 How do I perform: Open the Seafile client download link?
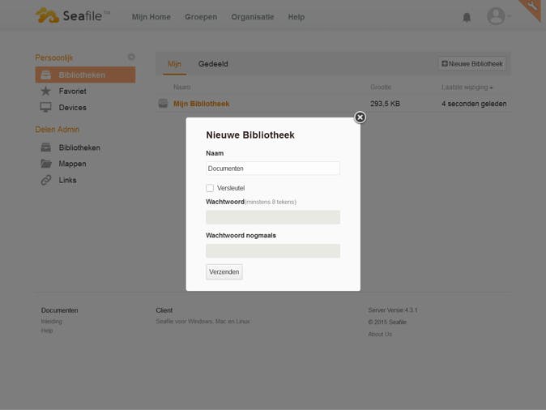click(203, 321)
